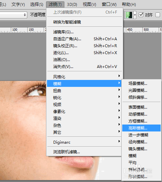
Task: Select 自适应广角(A)... filter
Action: pos(84,39)
